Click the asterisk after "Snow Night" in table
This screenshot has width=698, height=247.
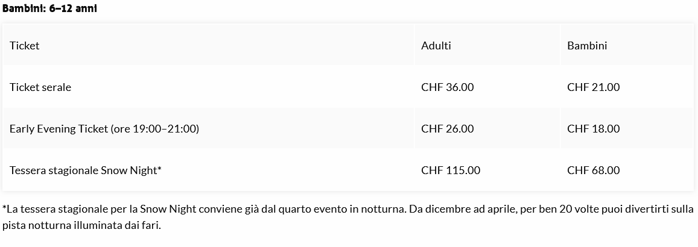point(159,170)
